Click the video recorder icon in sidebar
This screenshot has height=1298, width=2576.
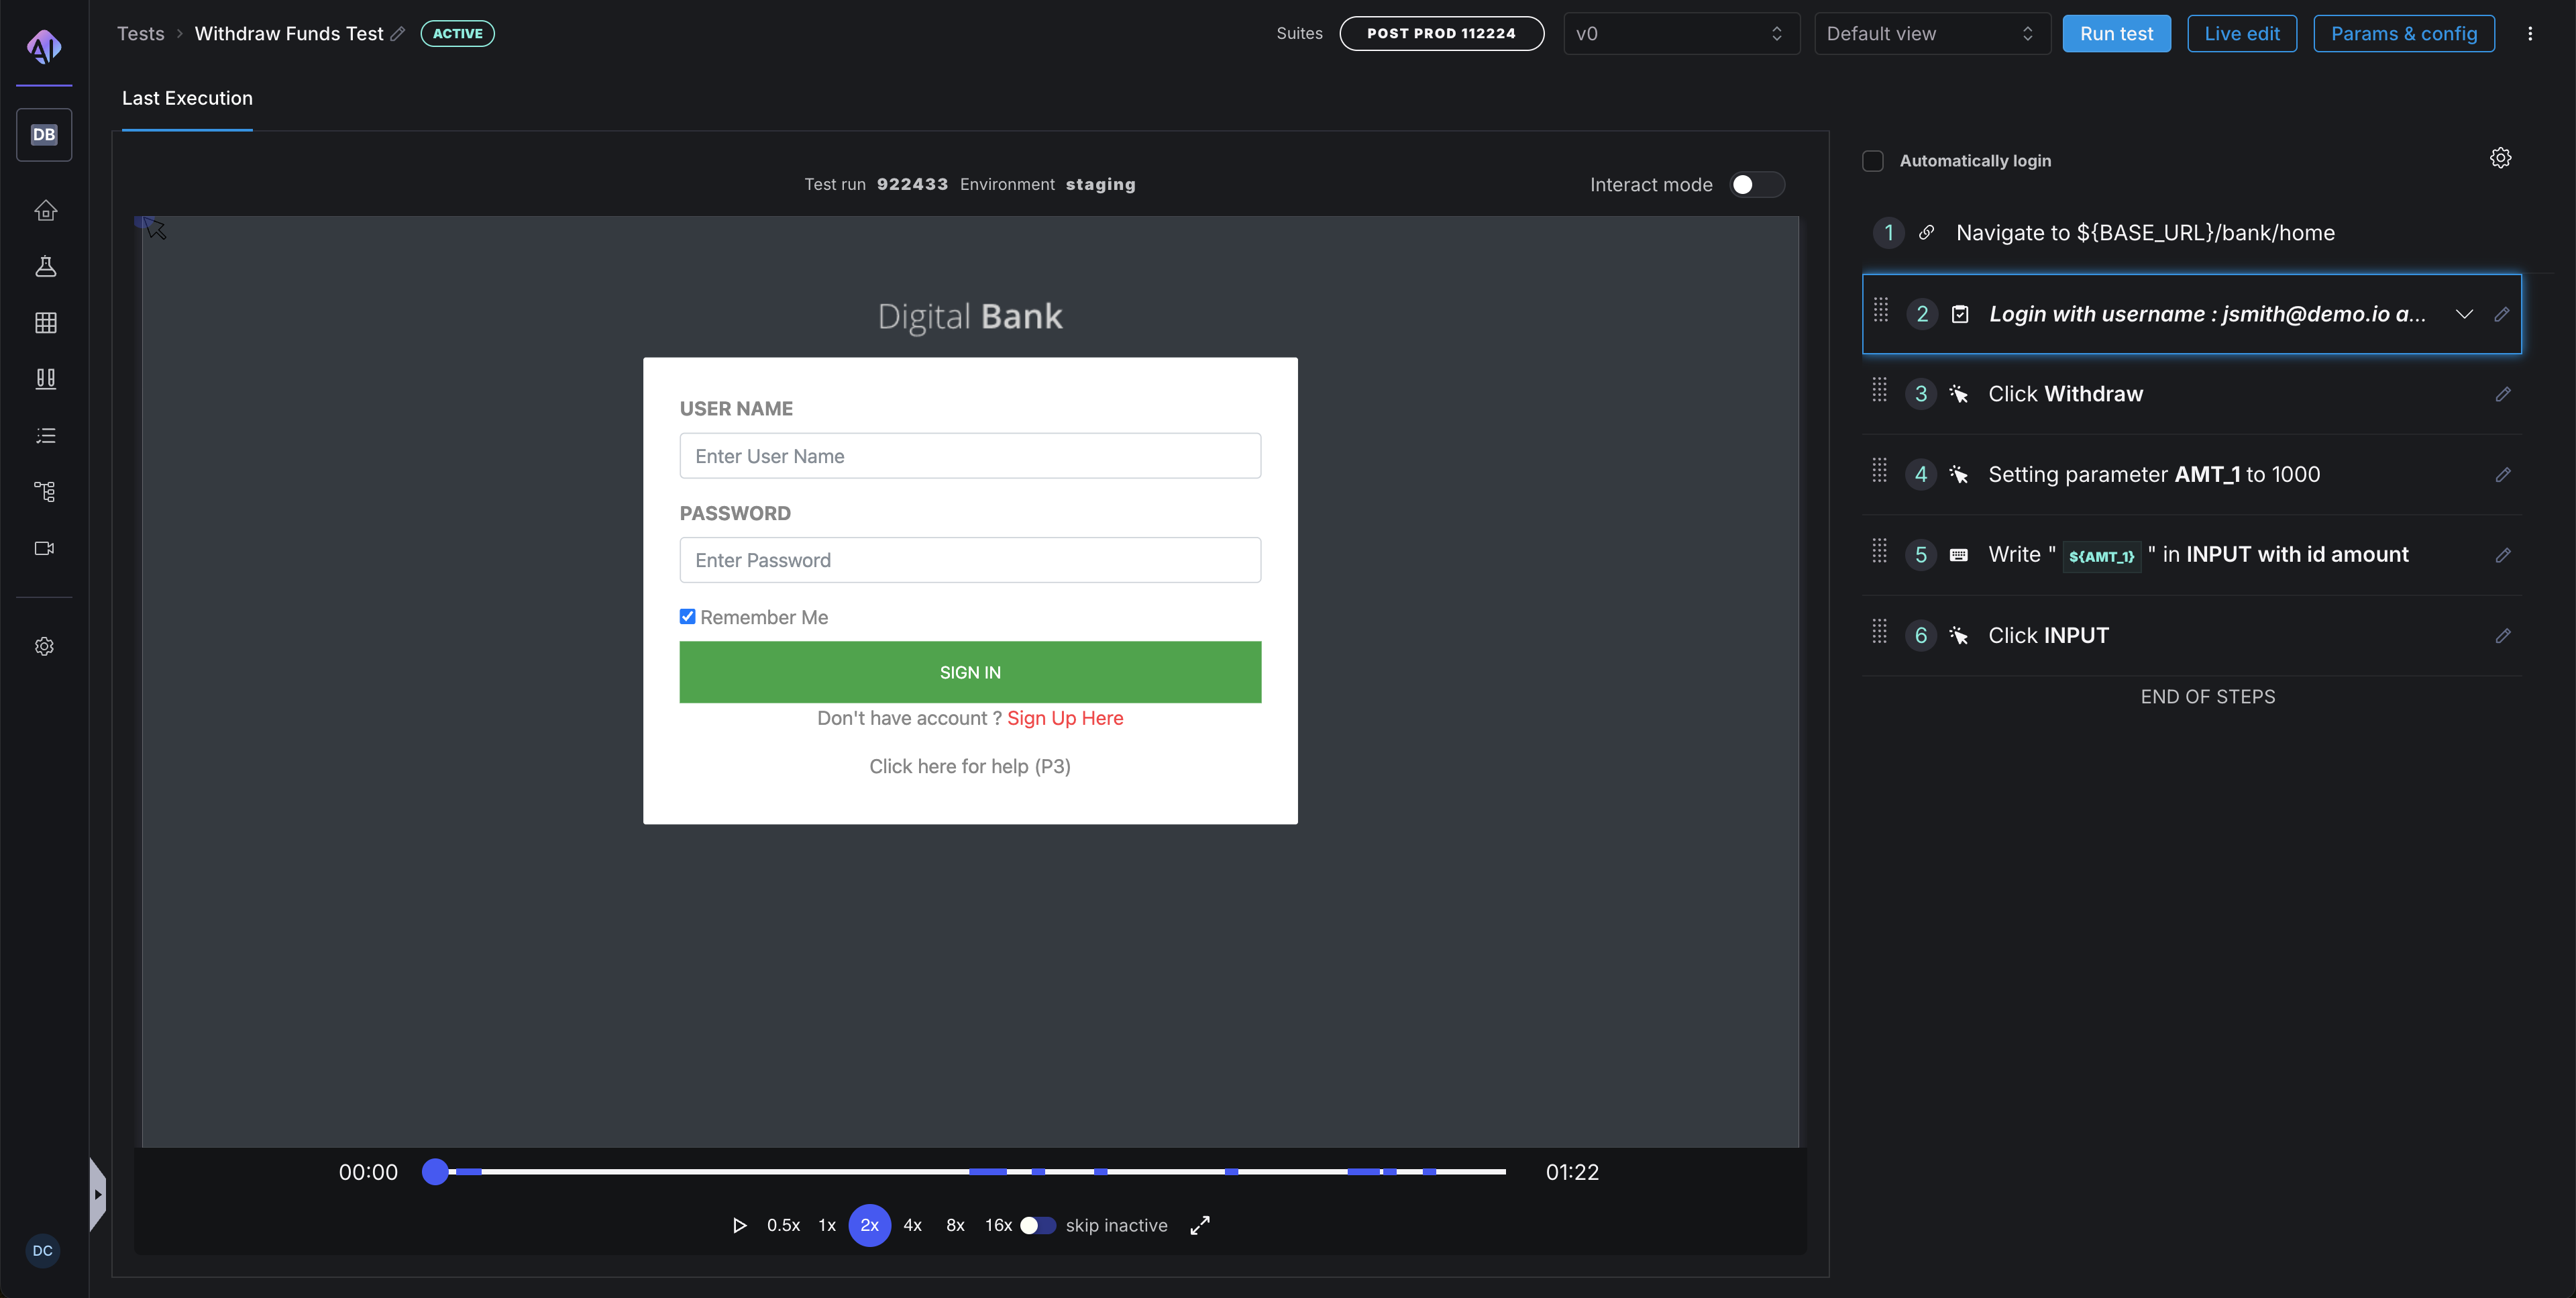point(45,548)
